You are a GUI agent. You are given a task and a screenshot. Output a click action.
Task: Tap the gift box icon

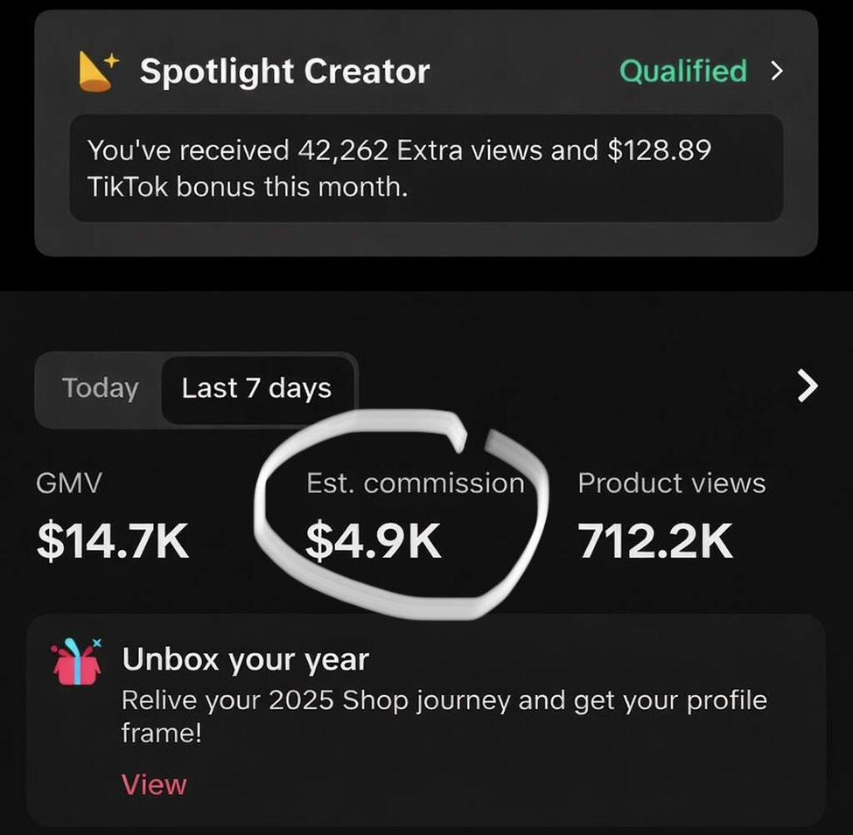click(77, 661)
